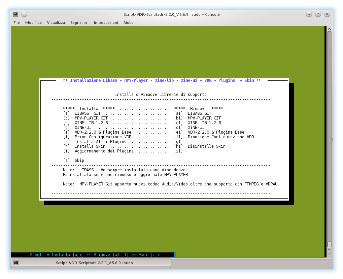Click the 'Note: MPV-PLAYER Git apporta nuovi codec' line

tap(171, 184)
